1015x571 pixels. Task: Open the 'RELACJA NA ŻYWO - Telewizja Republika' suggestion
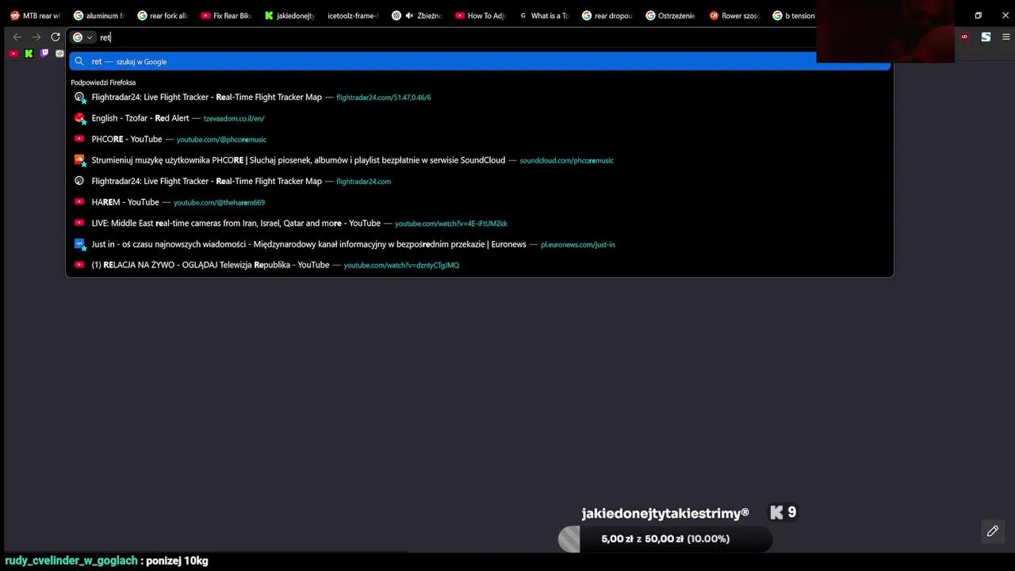(x=480, y=265)
